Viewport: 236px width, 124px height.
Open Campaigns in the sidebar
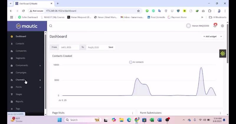pyautogui.click(x=21, y=72)
